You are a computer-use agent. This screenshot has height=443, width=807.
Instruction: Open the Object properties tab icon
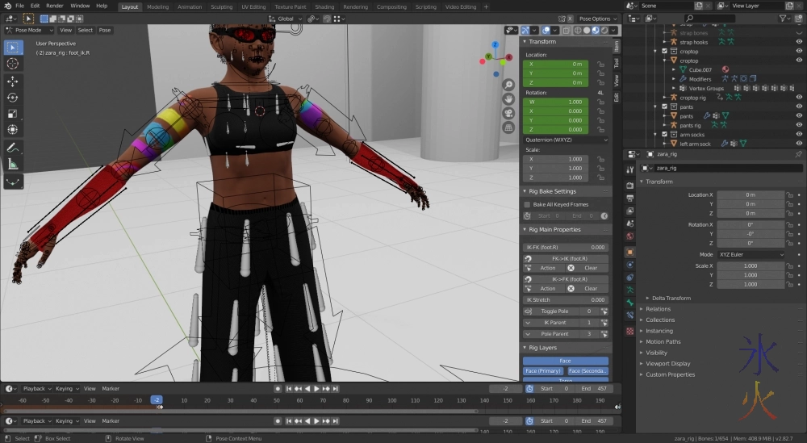pyautogui.click(x=630, y=252)
